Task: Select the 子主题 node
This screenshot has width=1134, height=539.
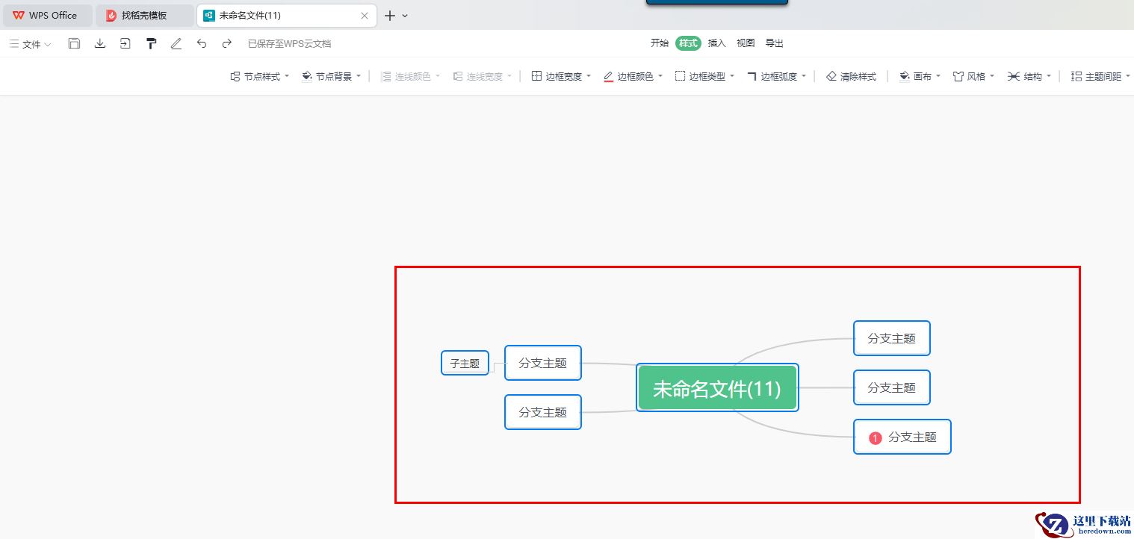Action: [465, 364]
